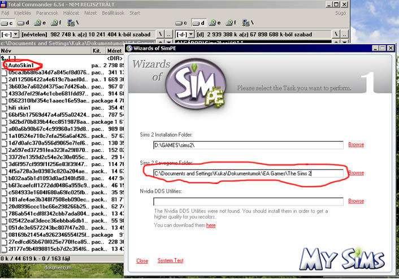Select drive d in right drive bar
The image size is (399, 279).
click(198, 23)
